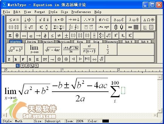
Task: Insert the sqrt(a²+b²) expression
Action: (16, 49)
